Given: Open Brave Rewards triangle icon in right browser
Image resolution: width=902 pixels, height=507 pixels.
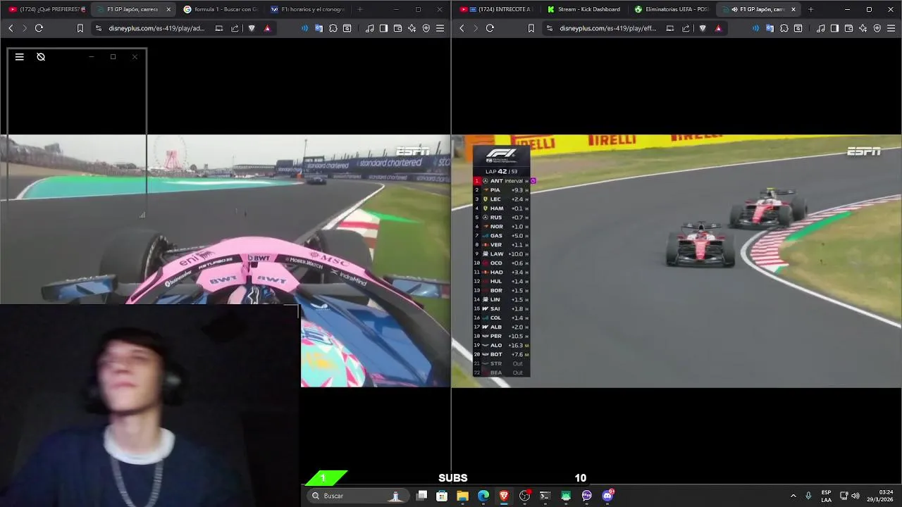Looking at the screenshot, I should point(718,28).
